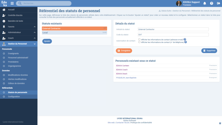Image resolution: width=222 pixels, height=125 pixels.
Task: Click the trash icon on Supprimer
Action: pos(204,51)
